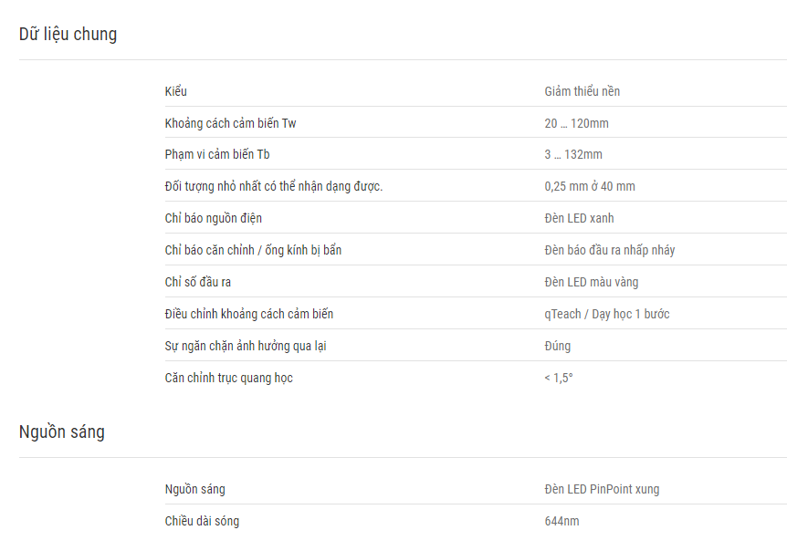Select "Đối tượng nhỏ nhất có thể nhận dạng được" label
Image resolution: width=787 pixels, height=551 pixels.
274,186
